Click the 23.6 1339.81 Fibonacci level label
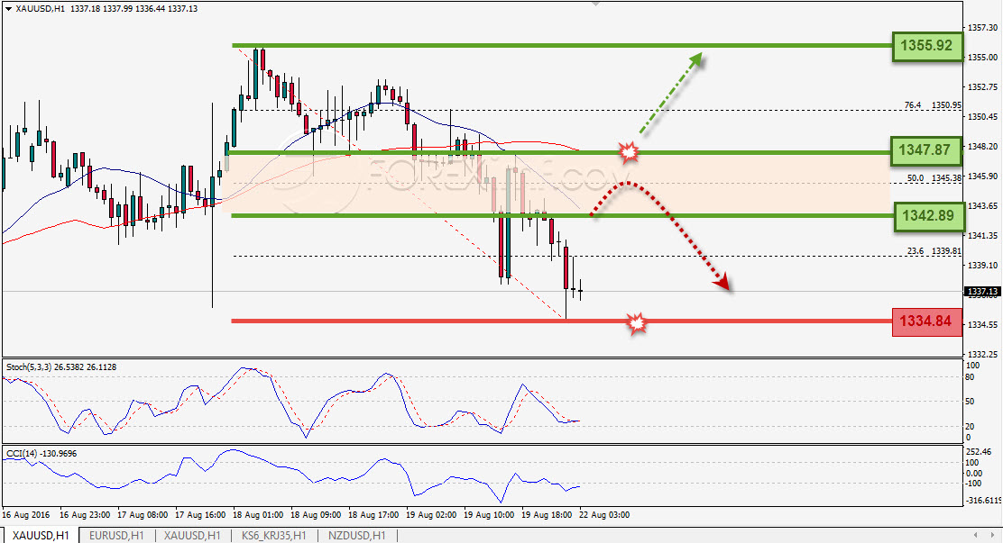Viewport: 1003px width, 543px height. (934, 252)
